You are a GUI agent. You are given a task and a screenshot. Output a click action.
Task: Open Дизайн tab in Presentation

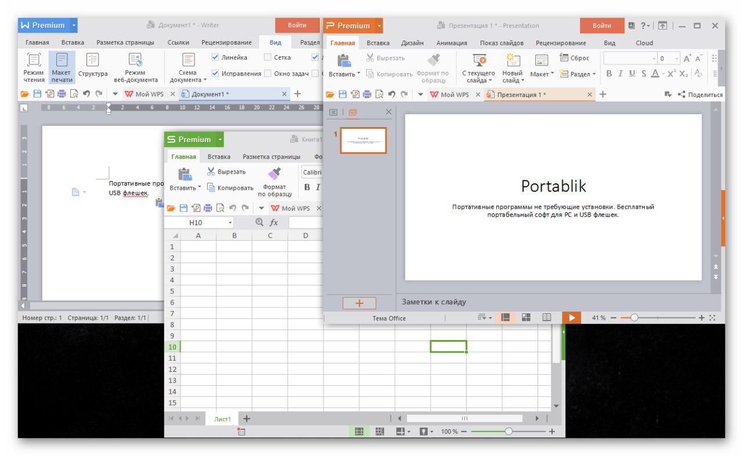(x=412, y=43)
